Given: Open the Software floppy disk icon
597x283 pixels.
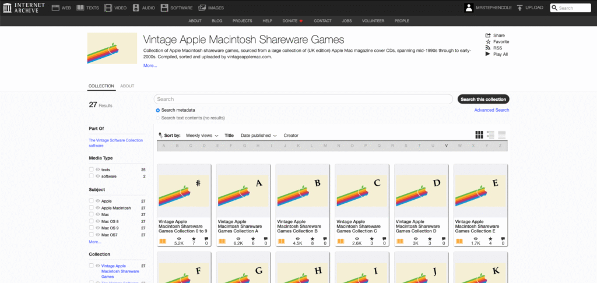Looking at the screenshot, I should [164, 8].
